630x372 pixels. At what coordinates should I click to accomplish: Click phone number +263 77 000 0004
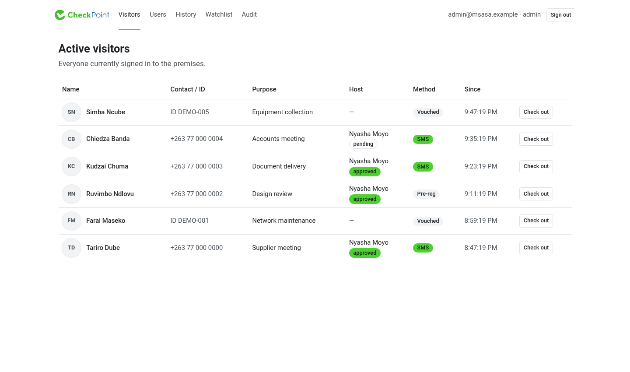196,139
